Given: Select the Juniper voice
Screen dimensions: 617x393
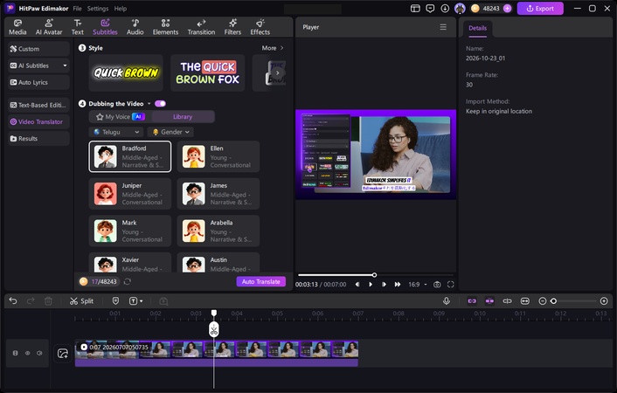Looking at the screenshot, I should point(130,194).
